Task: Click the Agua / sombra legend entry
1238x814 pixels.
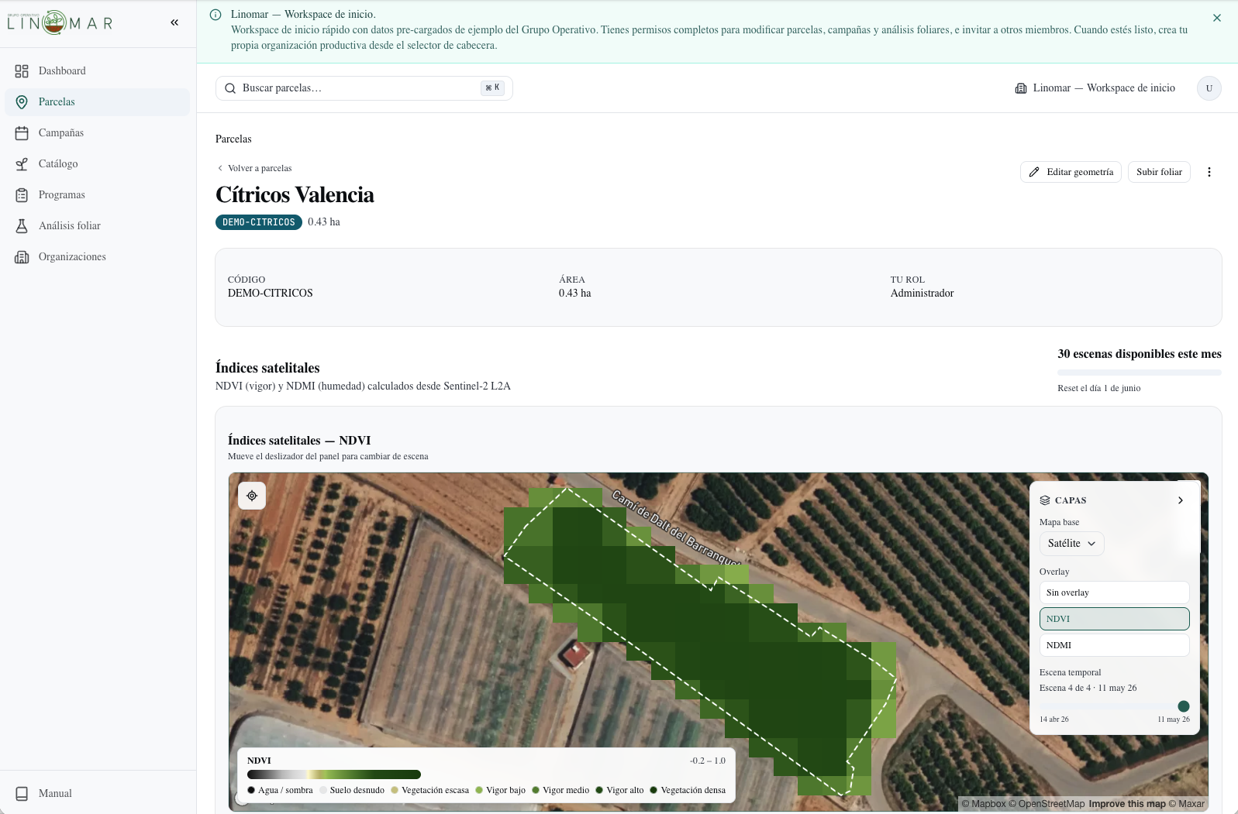Action: pos(280,791)
